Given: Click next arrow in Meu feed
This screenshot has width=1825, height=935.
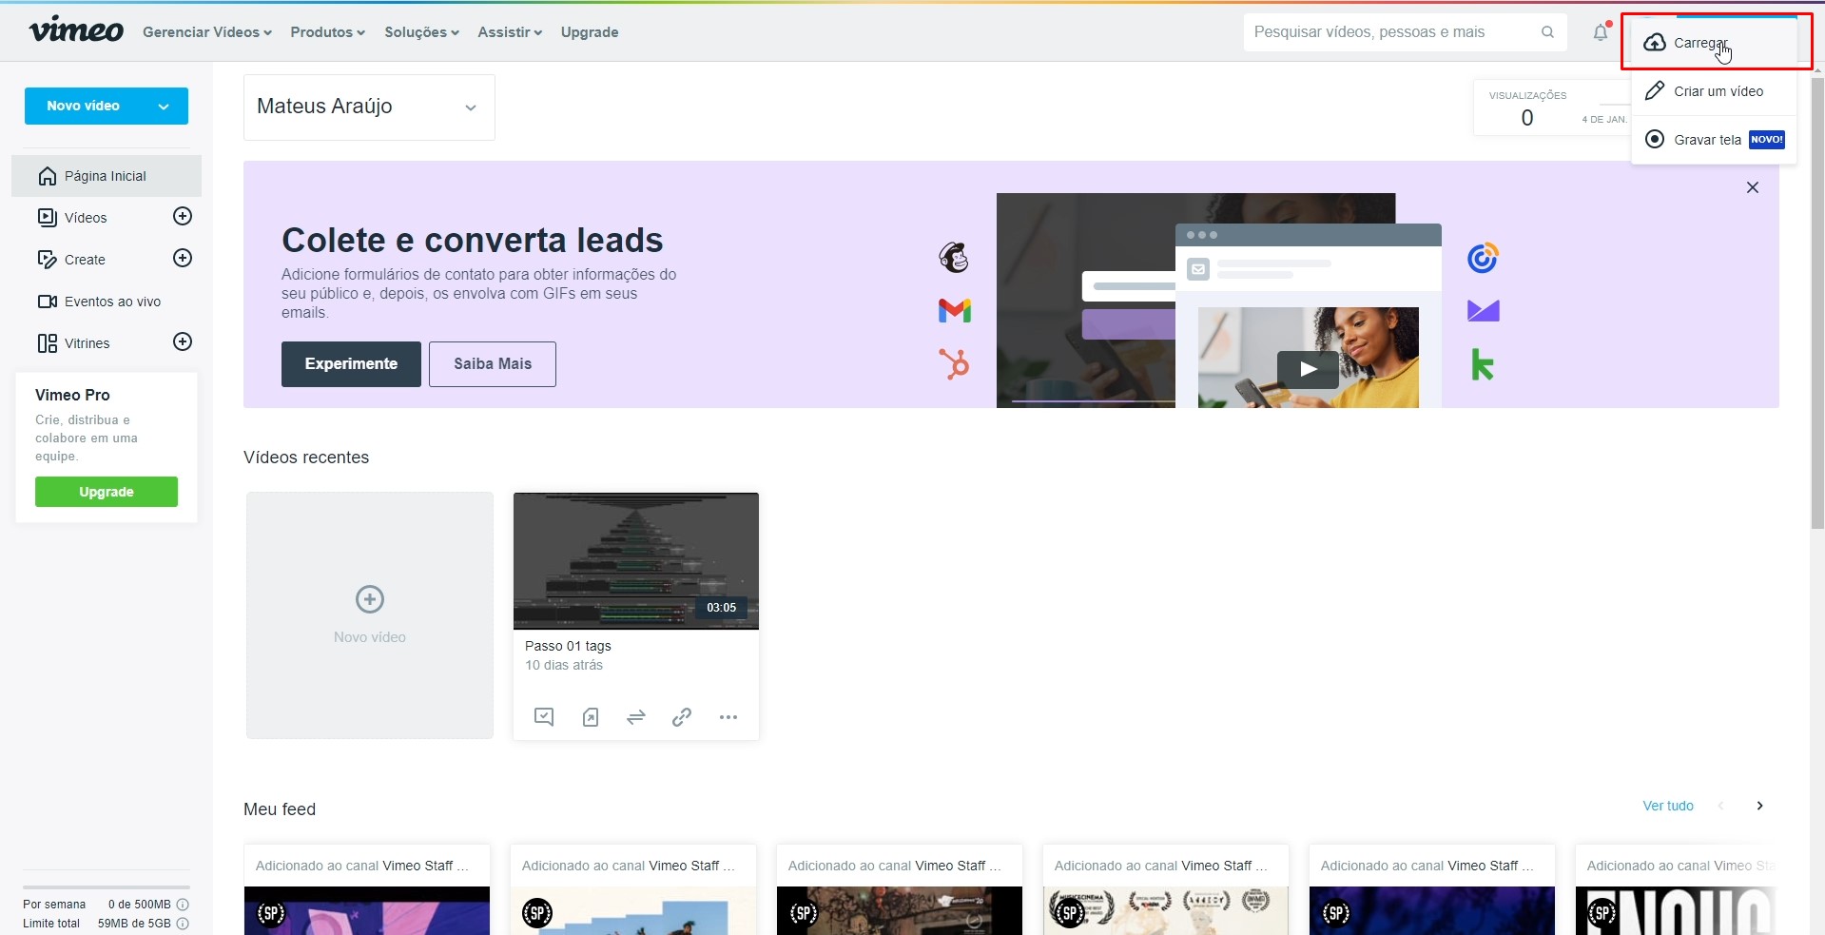Looking at the screenshot, I should [x=1759, y=806].
